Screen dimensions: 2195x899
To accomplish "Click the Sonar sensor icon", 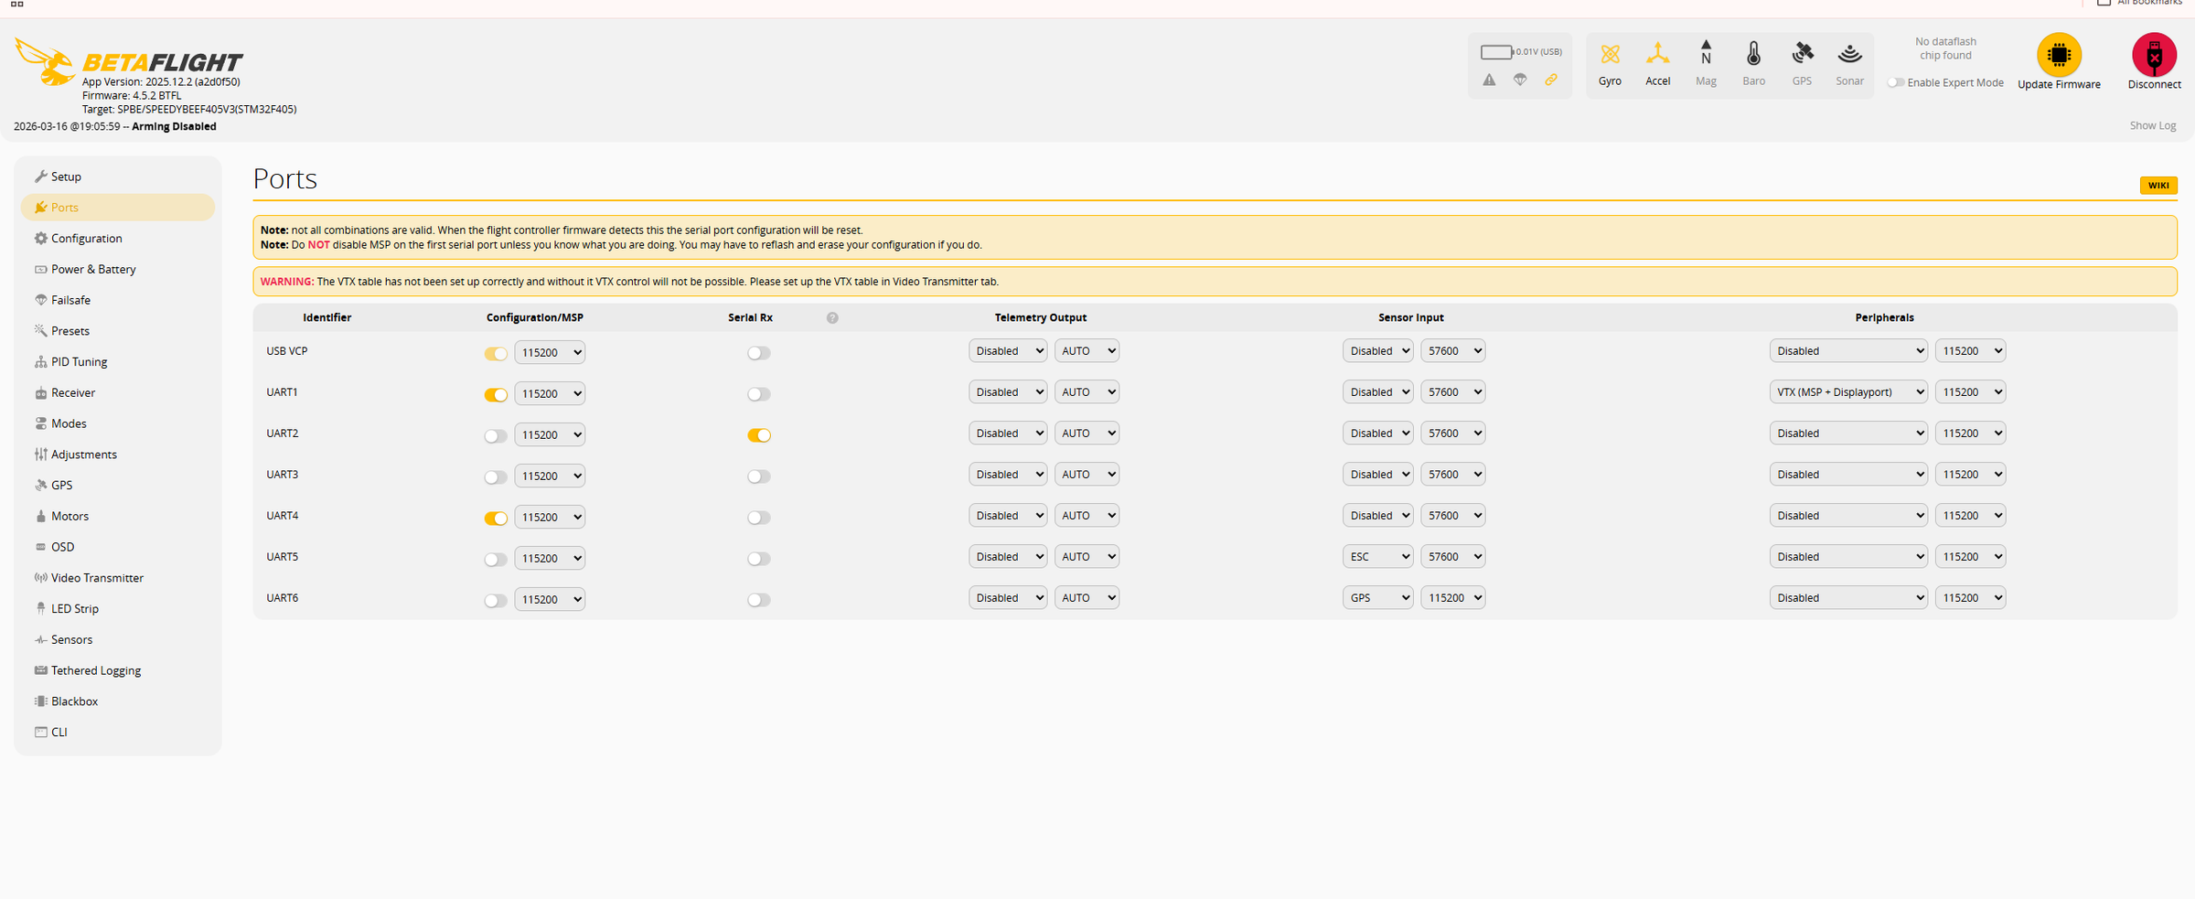I will point(1849,55).
